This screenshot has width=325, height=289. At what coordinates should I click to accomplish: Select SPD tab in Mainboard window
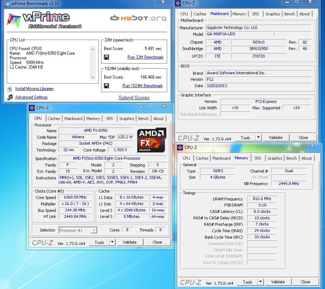coord(256,14)
